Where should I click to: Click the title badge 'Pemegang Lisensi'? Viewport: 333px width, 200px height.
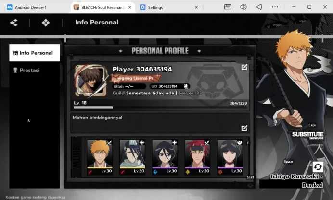[x=135, y=78]
